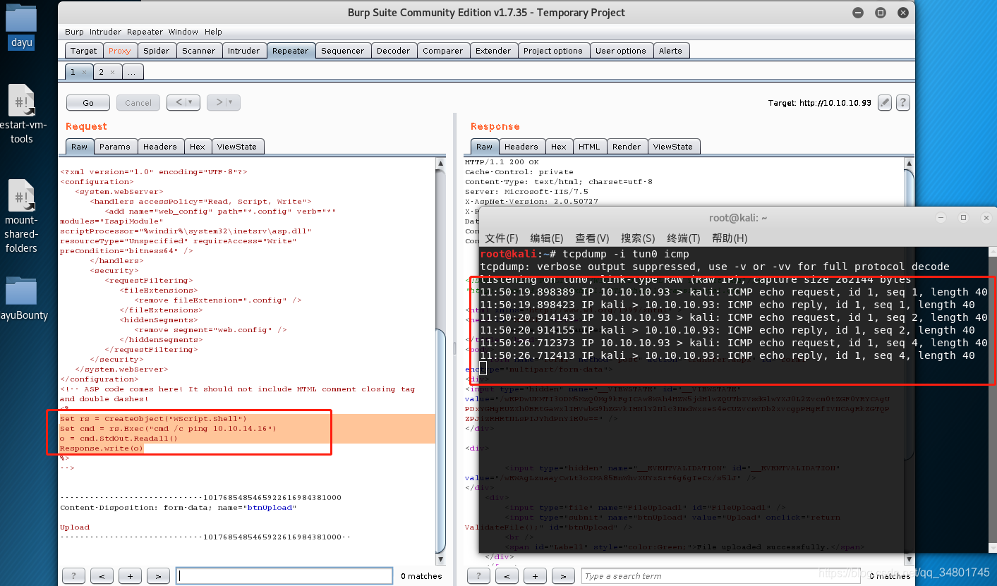997x586 pixels.
Task: Open the Intruder menu
Action: click(105, 32)
